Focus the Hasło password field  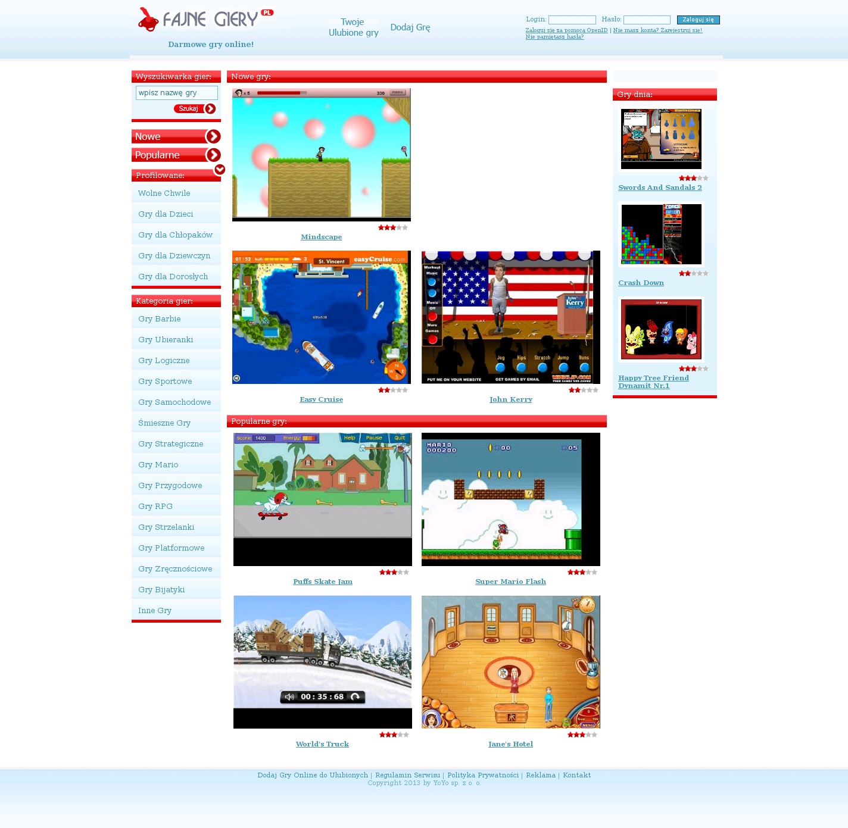(x=647, y=20)
